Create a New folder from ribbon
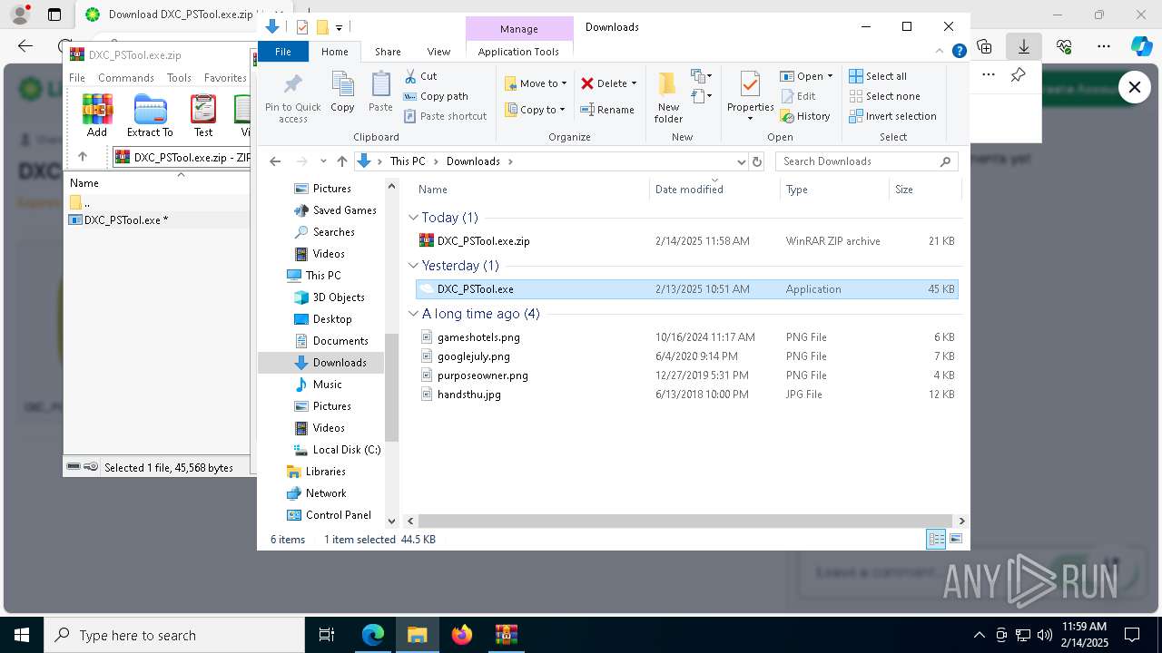 [668, 96]
